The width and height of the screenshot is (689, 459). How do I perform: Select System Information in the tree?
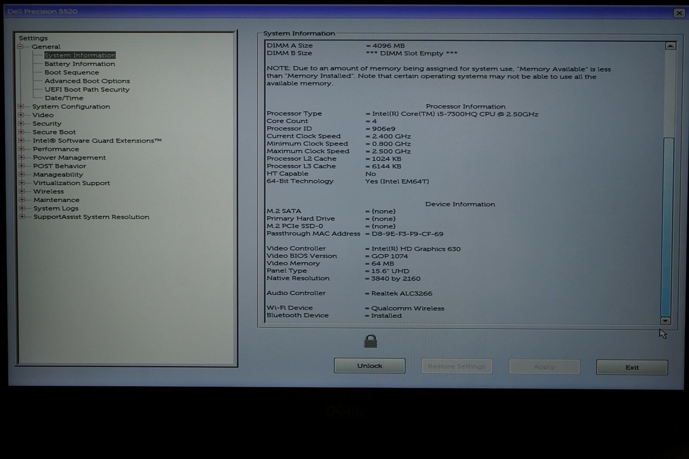coord(80,55)
